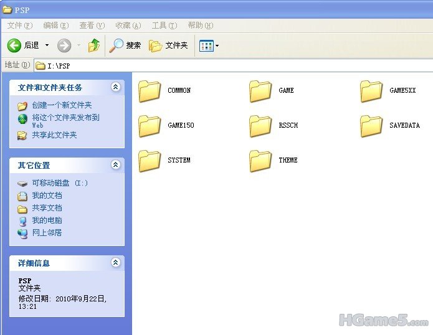Click 创建一个新文件夹 link
Image resolution: width=433 pixels, height=335 pixels.
62,105
